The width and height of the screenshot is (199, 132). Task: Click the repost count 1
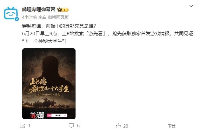click(29, 126)
